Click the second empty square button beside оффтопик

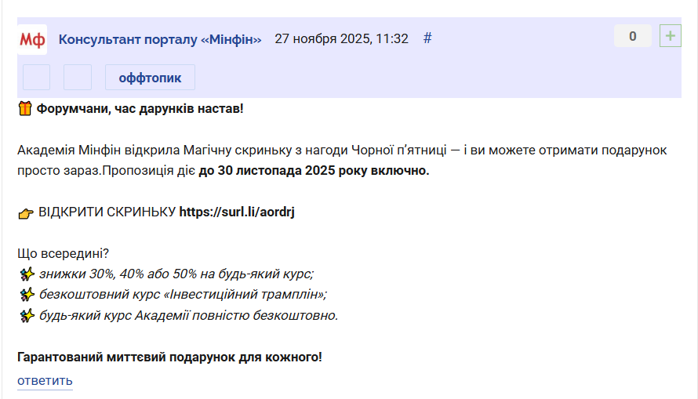[x=78, y=78]
